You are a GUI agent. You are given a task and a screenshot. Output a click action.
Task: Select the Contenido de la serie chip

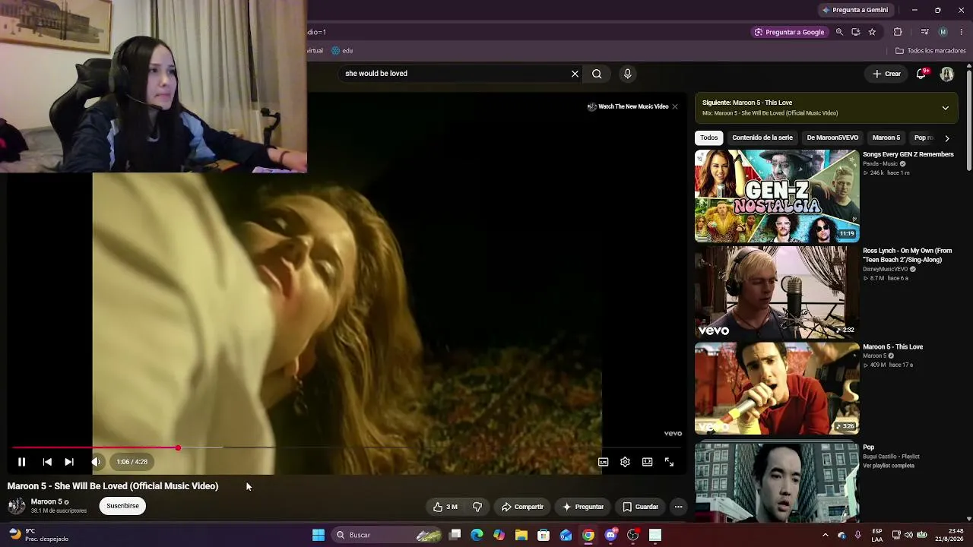(762, 138)
